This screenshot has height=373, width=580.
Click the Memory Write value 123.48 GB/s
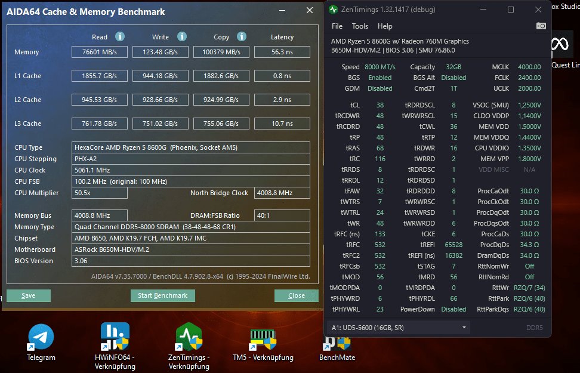tap(160, 52)
